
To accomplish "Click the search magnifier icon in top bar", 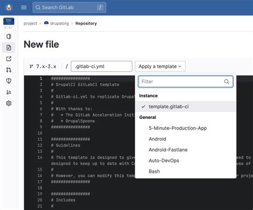I will (38, 7).
